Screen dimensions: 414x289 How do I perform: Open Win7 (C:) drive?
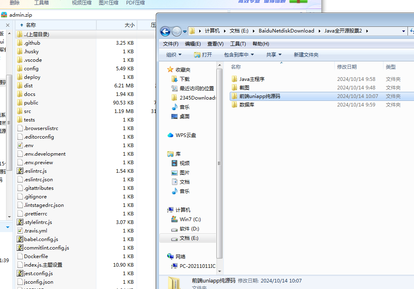tap(190, 219)
